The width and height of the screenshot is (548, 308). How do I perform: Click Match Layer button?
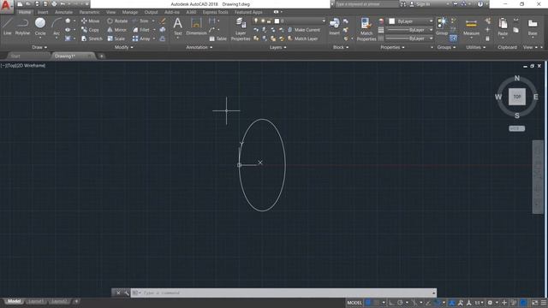coord(302,38)
